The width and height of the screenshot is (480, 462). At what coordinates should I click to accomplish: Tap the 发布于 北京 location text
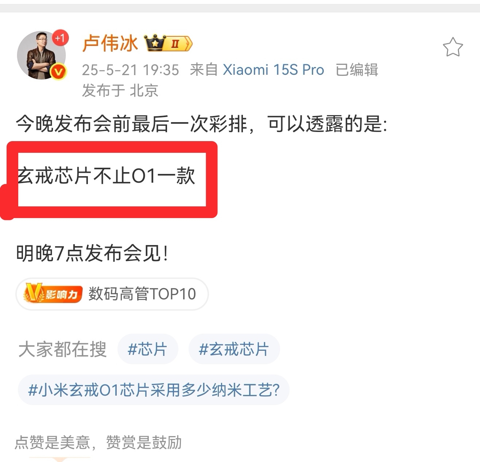click(x=120, y=90)
